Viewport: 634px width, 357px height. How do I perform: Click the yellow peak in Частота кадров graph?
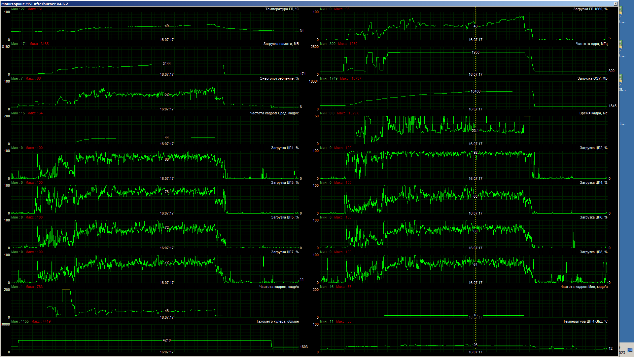[x=66, y=290]
